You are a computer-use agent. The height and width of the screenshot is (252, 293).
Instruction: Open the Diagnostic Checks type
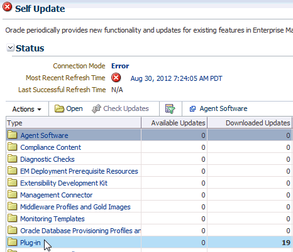coord(47,159)
